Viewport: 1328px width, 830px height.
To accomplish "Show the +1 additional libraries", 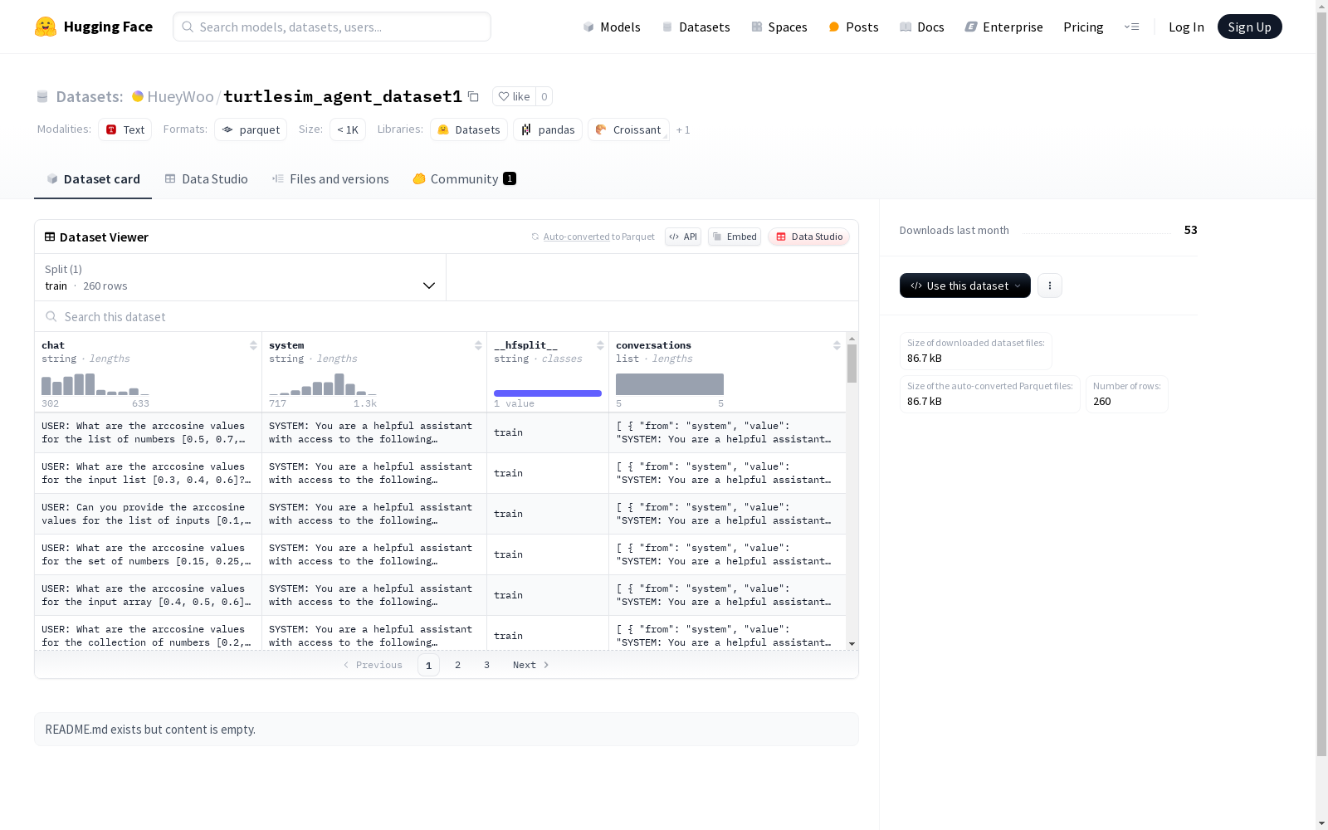I will click(683, 129).
